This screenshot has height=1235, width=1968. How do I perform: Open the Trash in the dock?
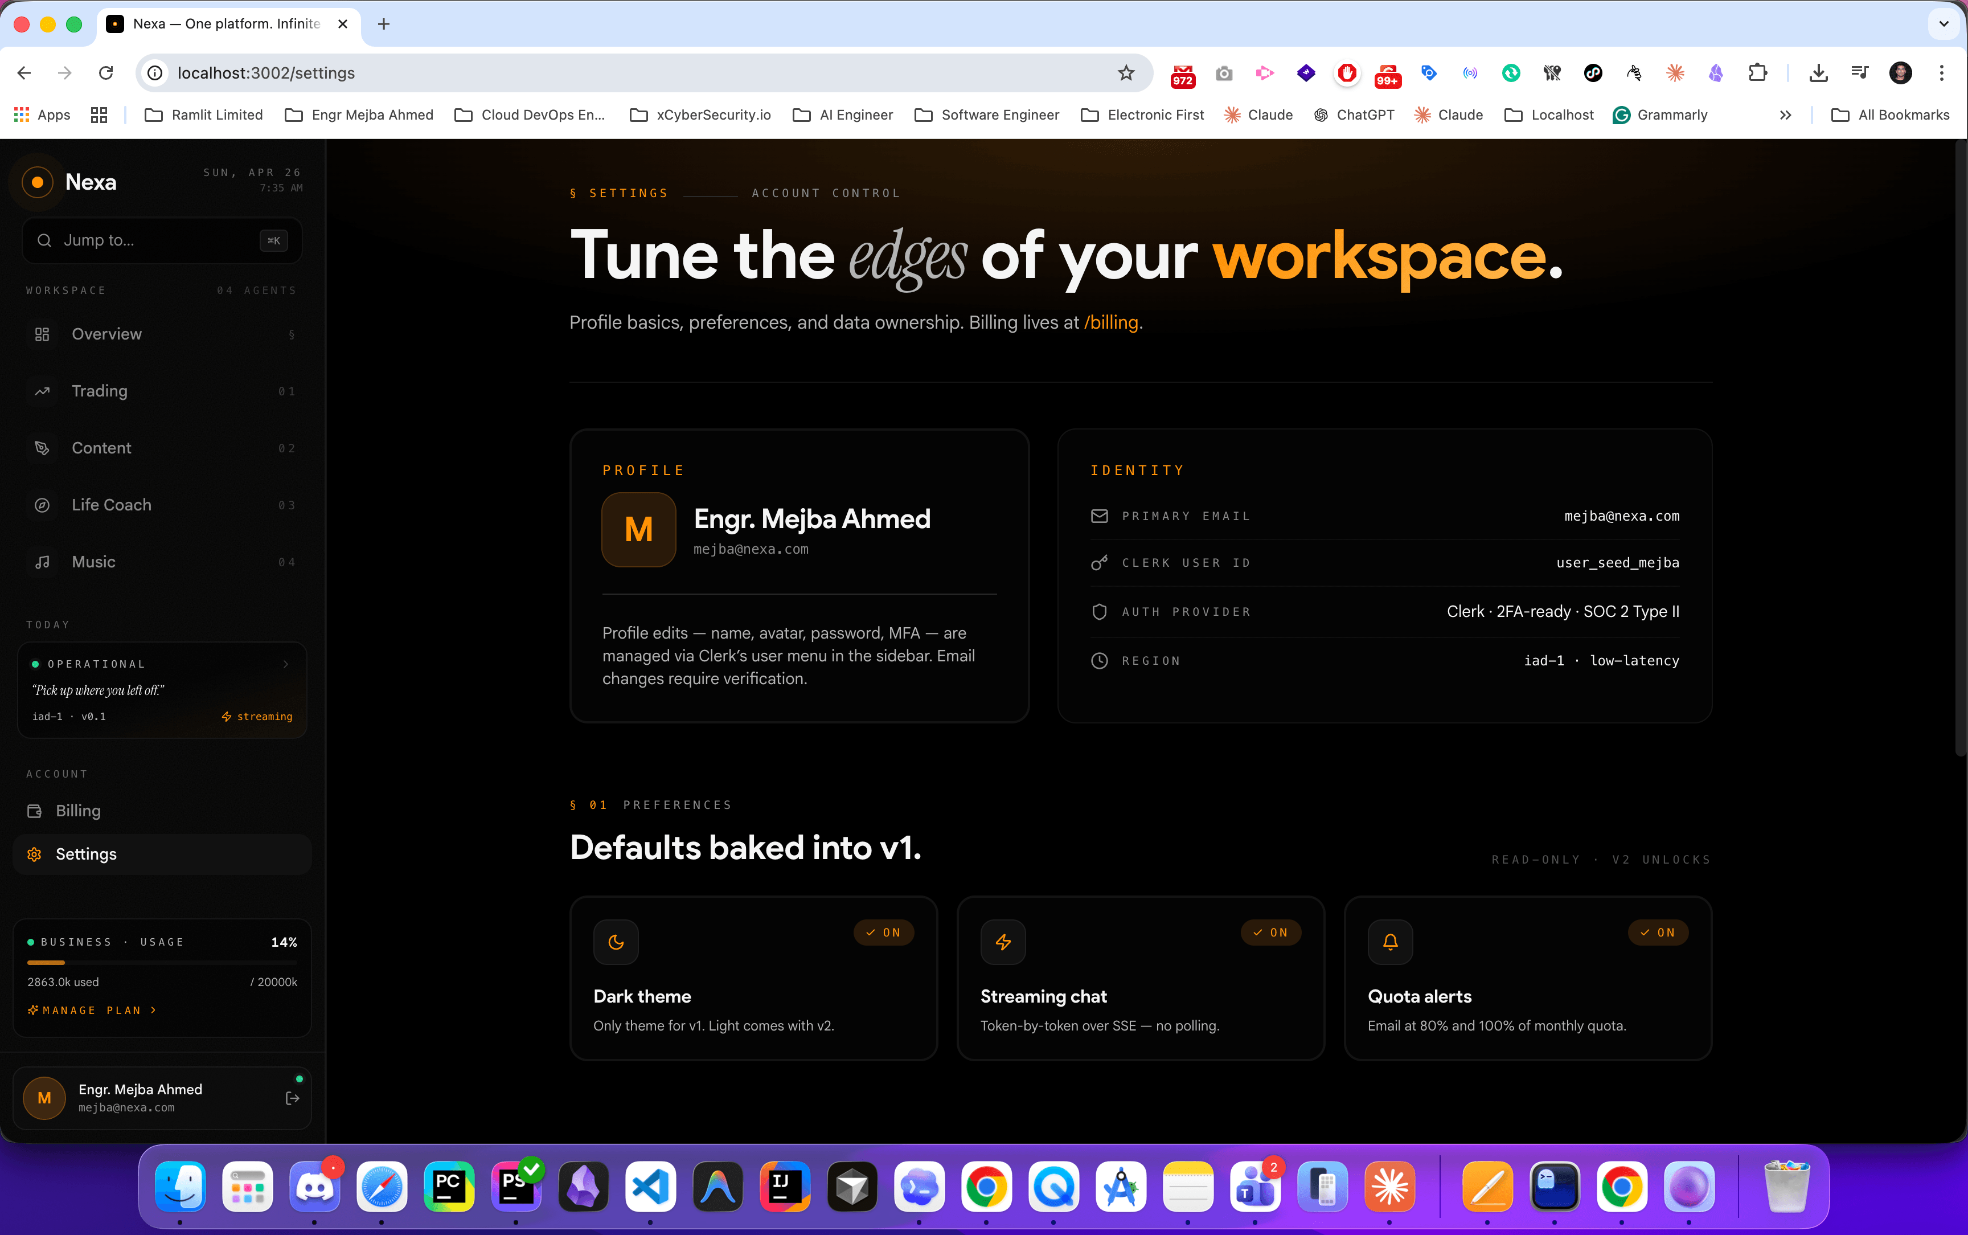pos(1787,1187)
